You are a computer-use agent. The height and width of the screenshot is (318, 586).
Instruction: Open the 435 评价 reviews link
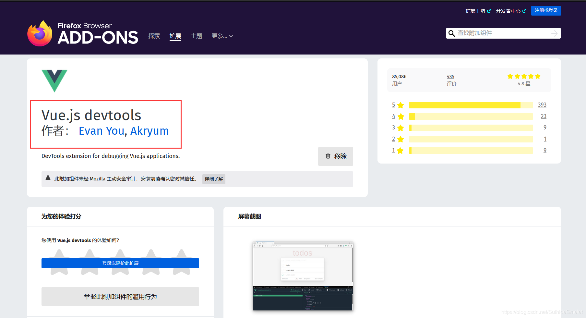(451, 80)
